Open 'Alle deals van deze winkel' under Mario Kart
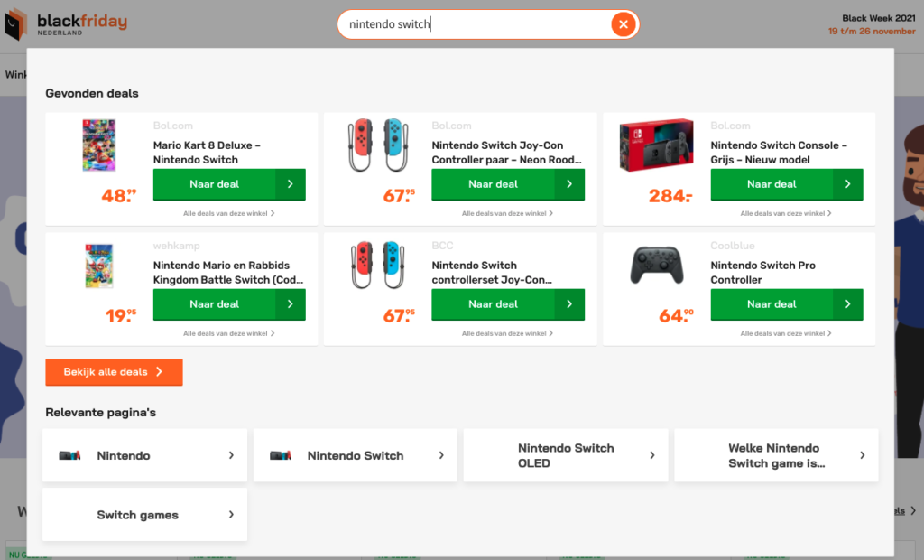This screenshot has height=560, width=924. click(x=228, y=214)
